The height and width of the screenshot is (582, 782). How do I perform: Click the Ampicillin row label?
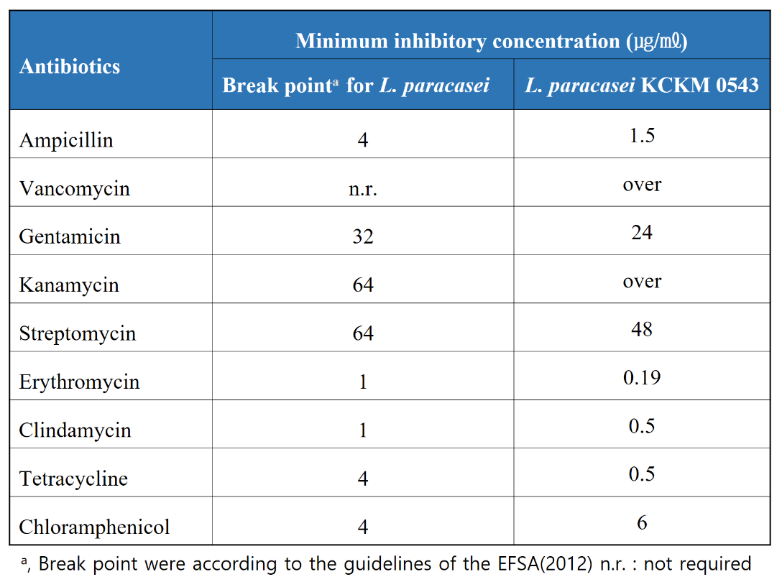point(66,140)
